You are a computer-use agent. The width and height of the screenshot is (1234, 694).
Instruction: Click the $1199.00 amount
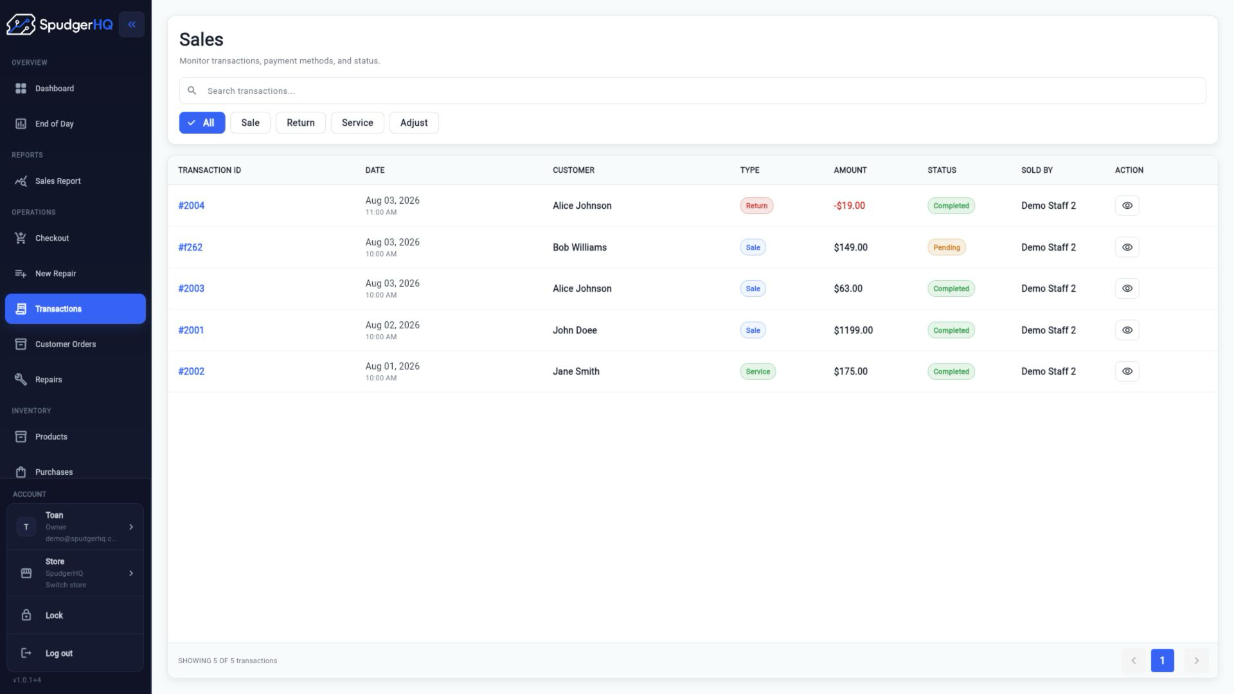coord(853,330)
